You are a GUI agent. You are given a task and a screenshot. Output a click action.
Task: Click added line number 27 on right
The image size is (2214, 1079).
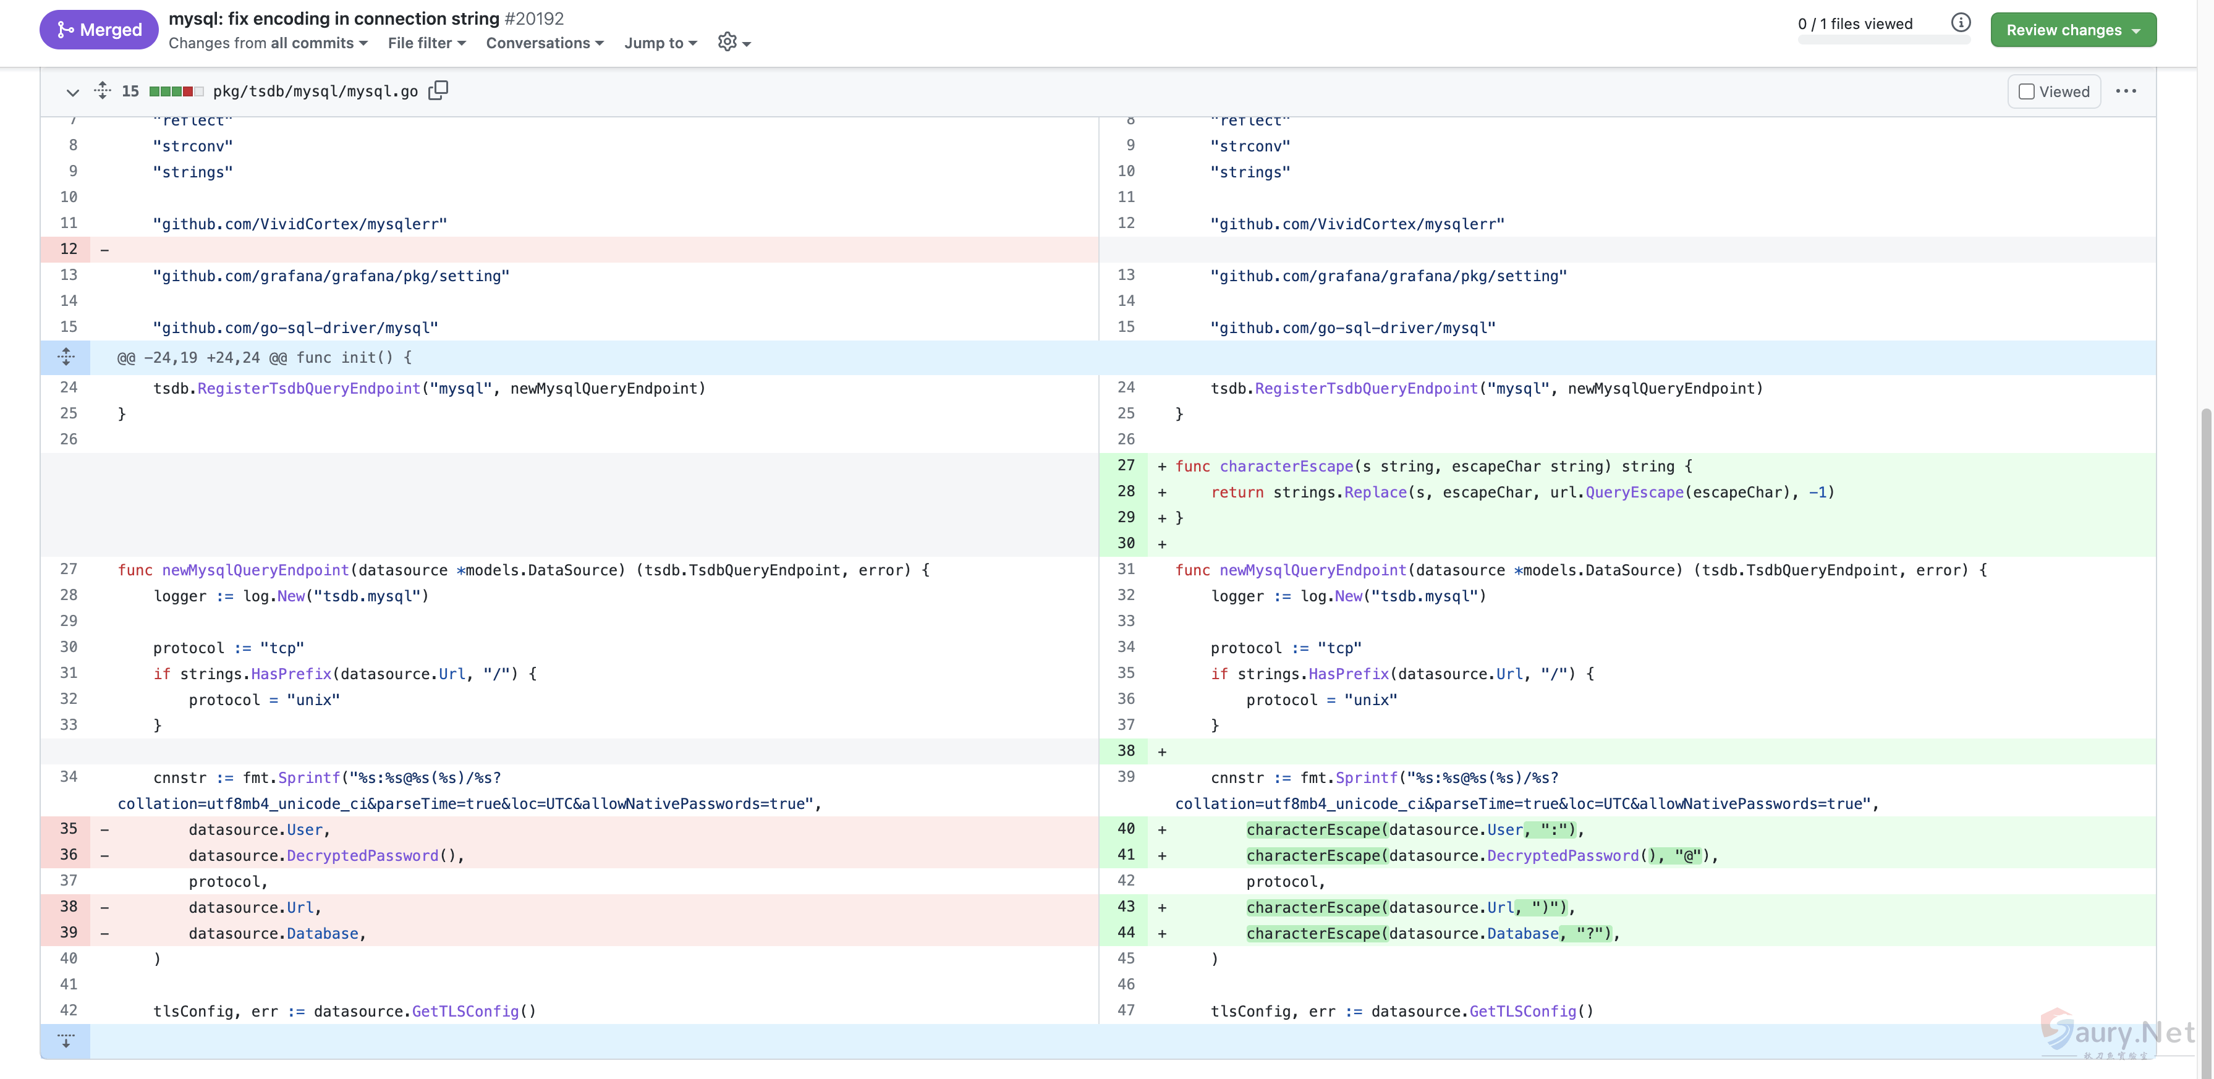1126,465
